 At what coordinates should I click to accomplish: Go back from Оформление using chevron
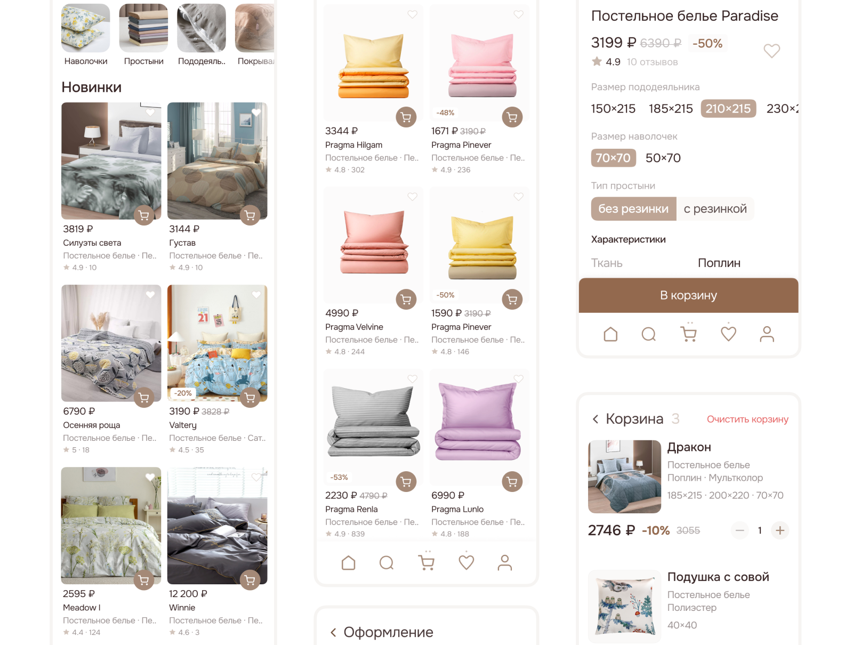coord(333,632)
